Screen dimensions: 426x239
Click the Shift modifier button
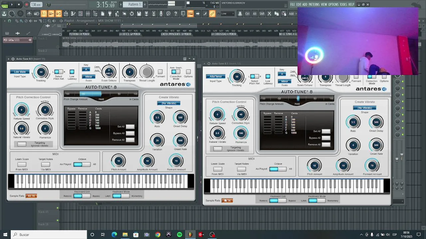(x=262, y=14)
